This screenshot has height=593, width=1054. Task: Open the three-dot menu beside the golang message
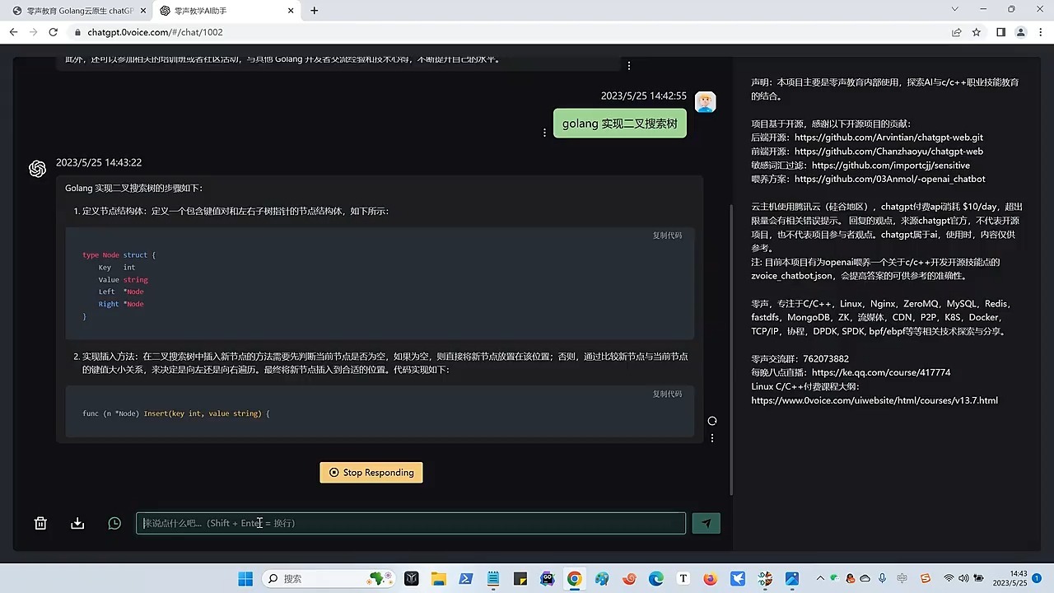tap(544, 132)
